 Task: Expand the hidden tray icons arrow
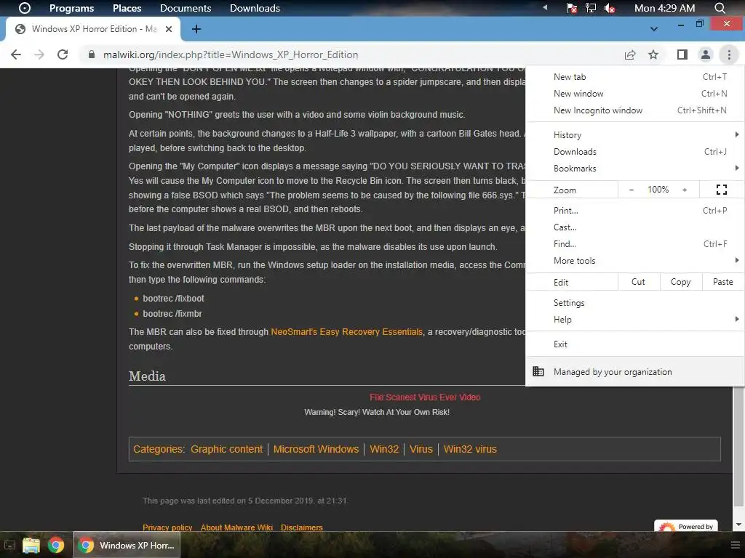tap(545, 7)
